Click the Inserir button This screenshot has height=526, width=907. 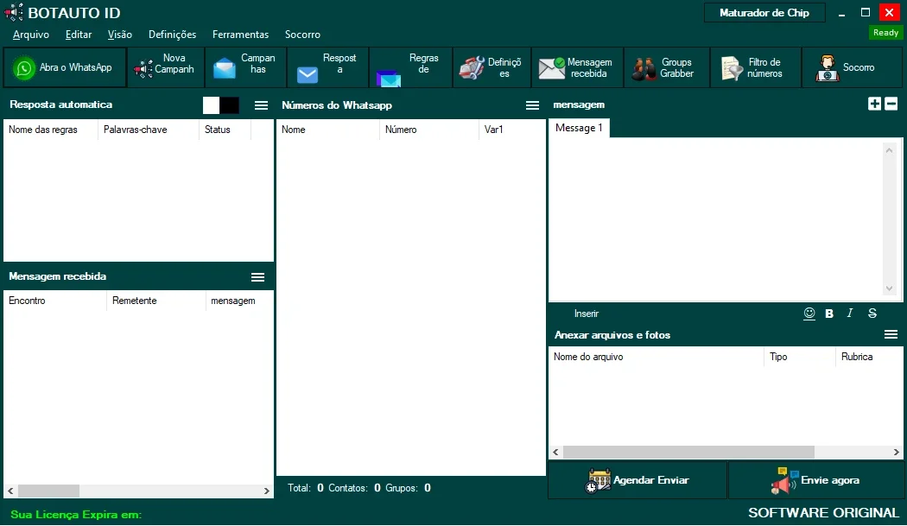click(x=586, y=314)
